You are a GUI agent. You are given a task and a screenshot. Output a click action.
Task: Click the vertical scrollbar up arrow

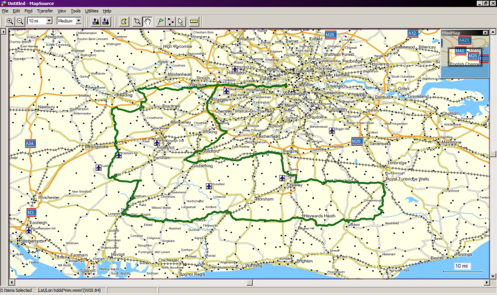[x=493, y=33]
